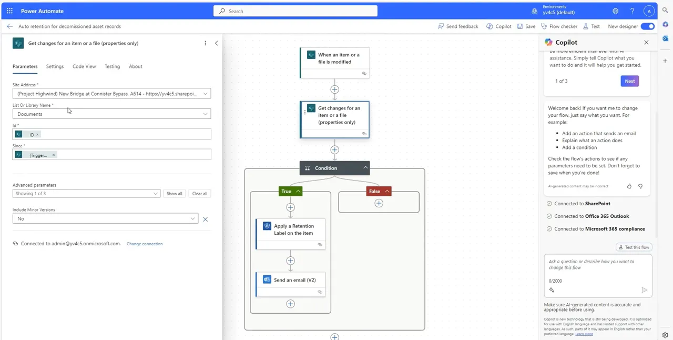This screenshot has width=673, height=340.
Task: Go back using the left arrow icon
Action: coord(9,26)
